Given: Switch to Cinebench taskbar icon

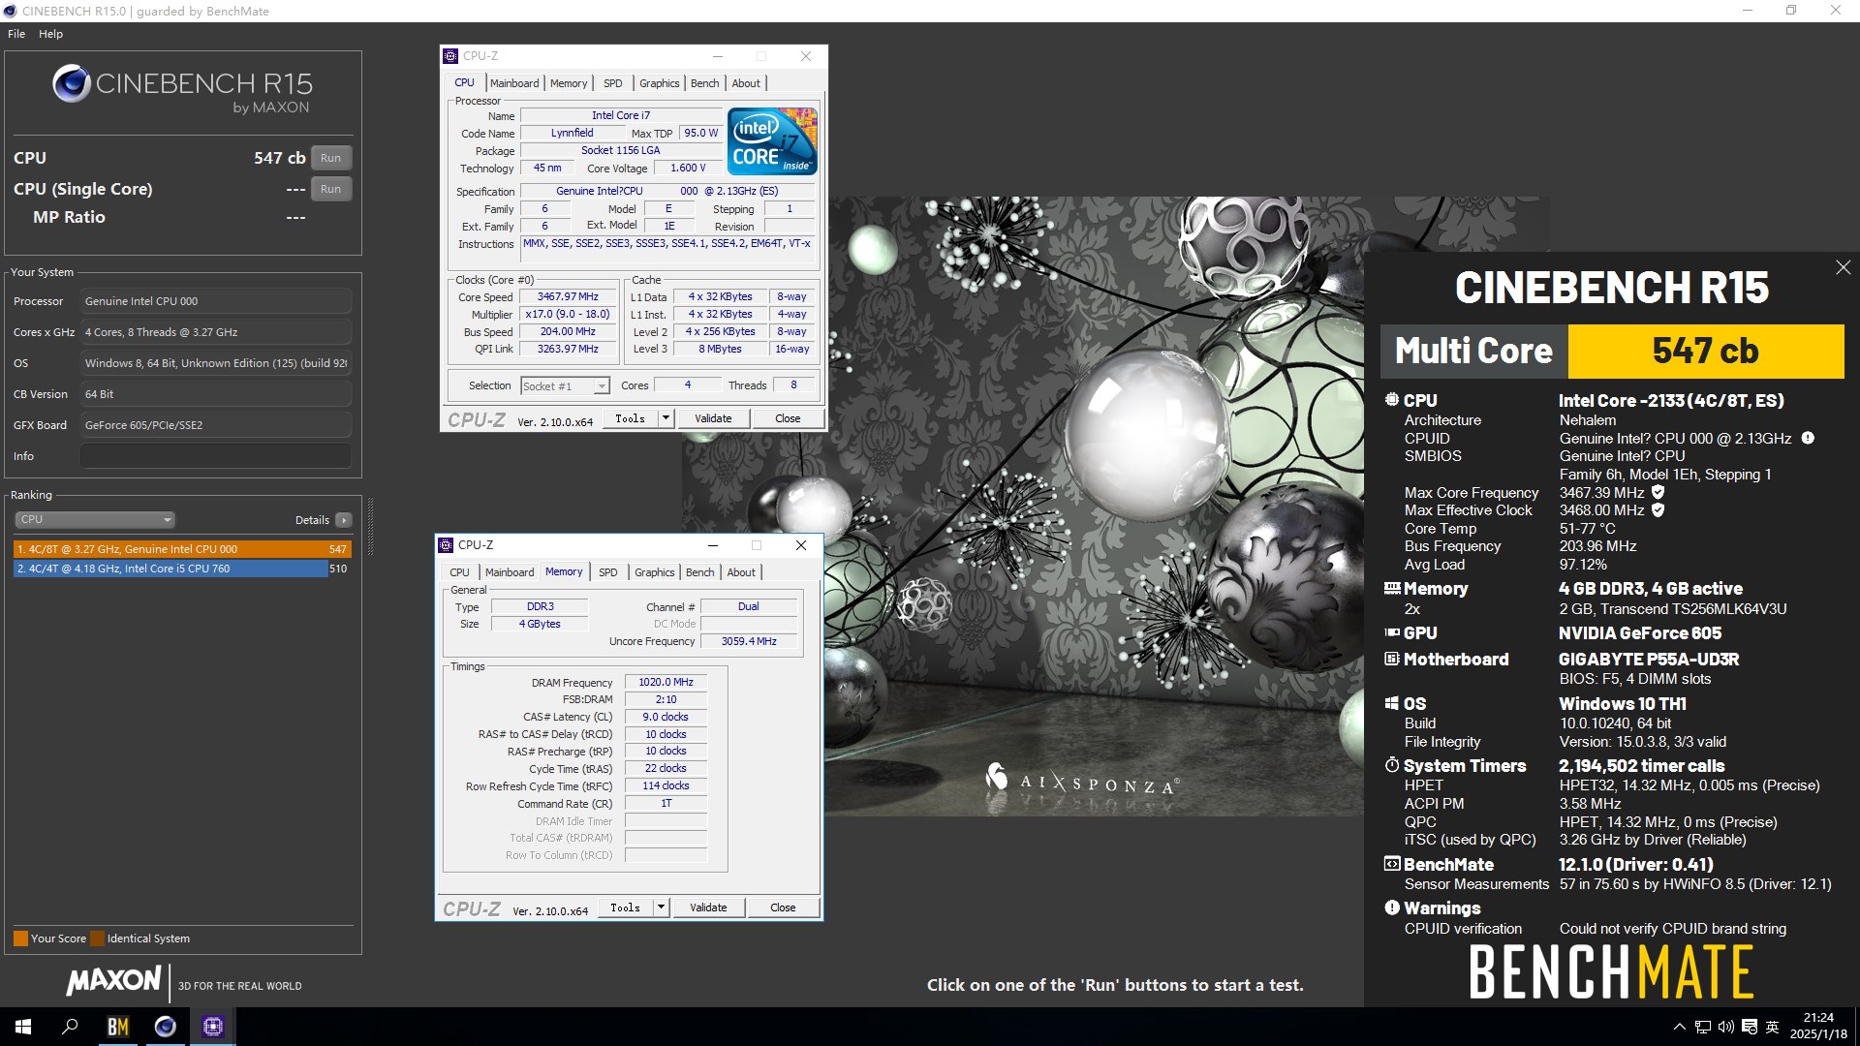Looking at the screenshot, I should [165, 1027].
